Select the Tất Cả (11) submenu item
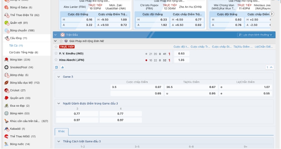 (x=16, y=46)
